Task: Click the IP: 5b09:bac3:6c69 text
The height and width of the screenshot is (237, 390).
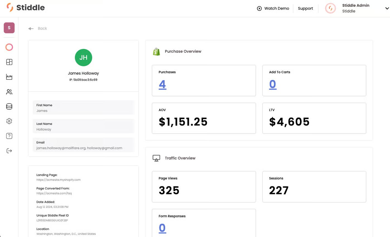Action: (83, 80)
